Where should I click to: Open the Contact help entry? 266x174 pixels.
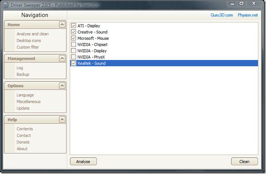pyautogui.click(x=24, y=136)
